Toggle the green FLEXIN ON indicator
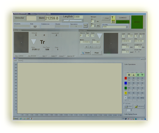Image resolution: width=159 pixels, height=133 pixels. (122, 22)
